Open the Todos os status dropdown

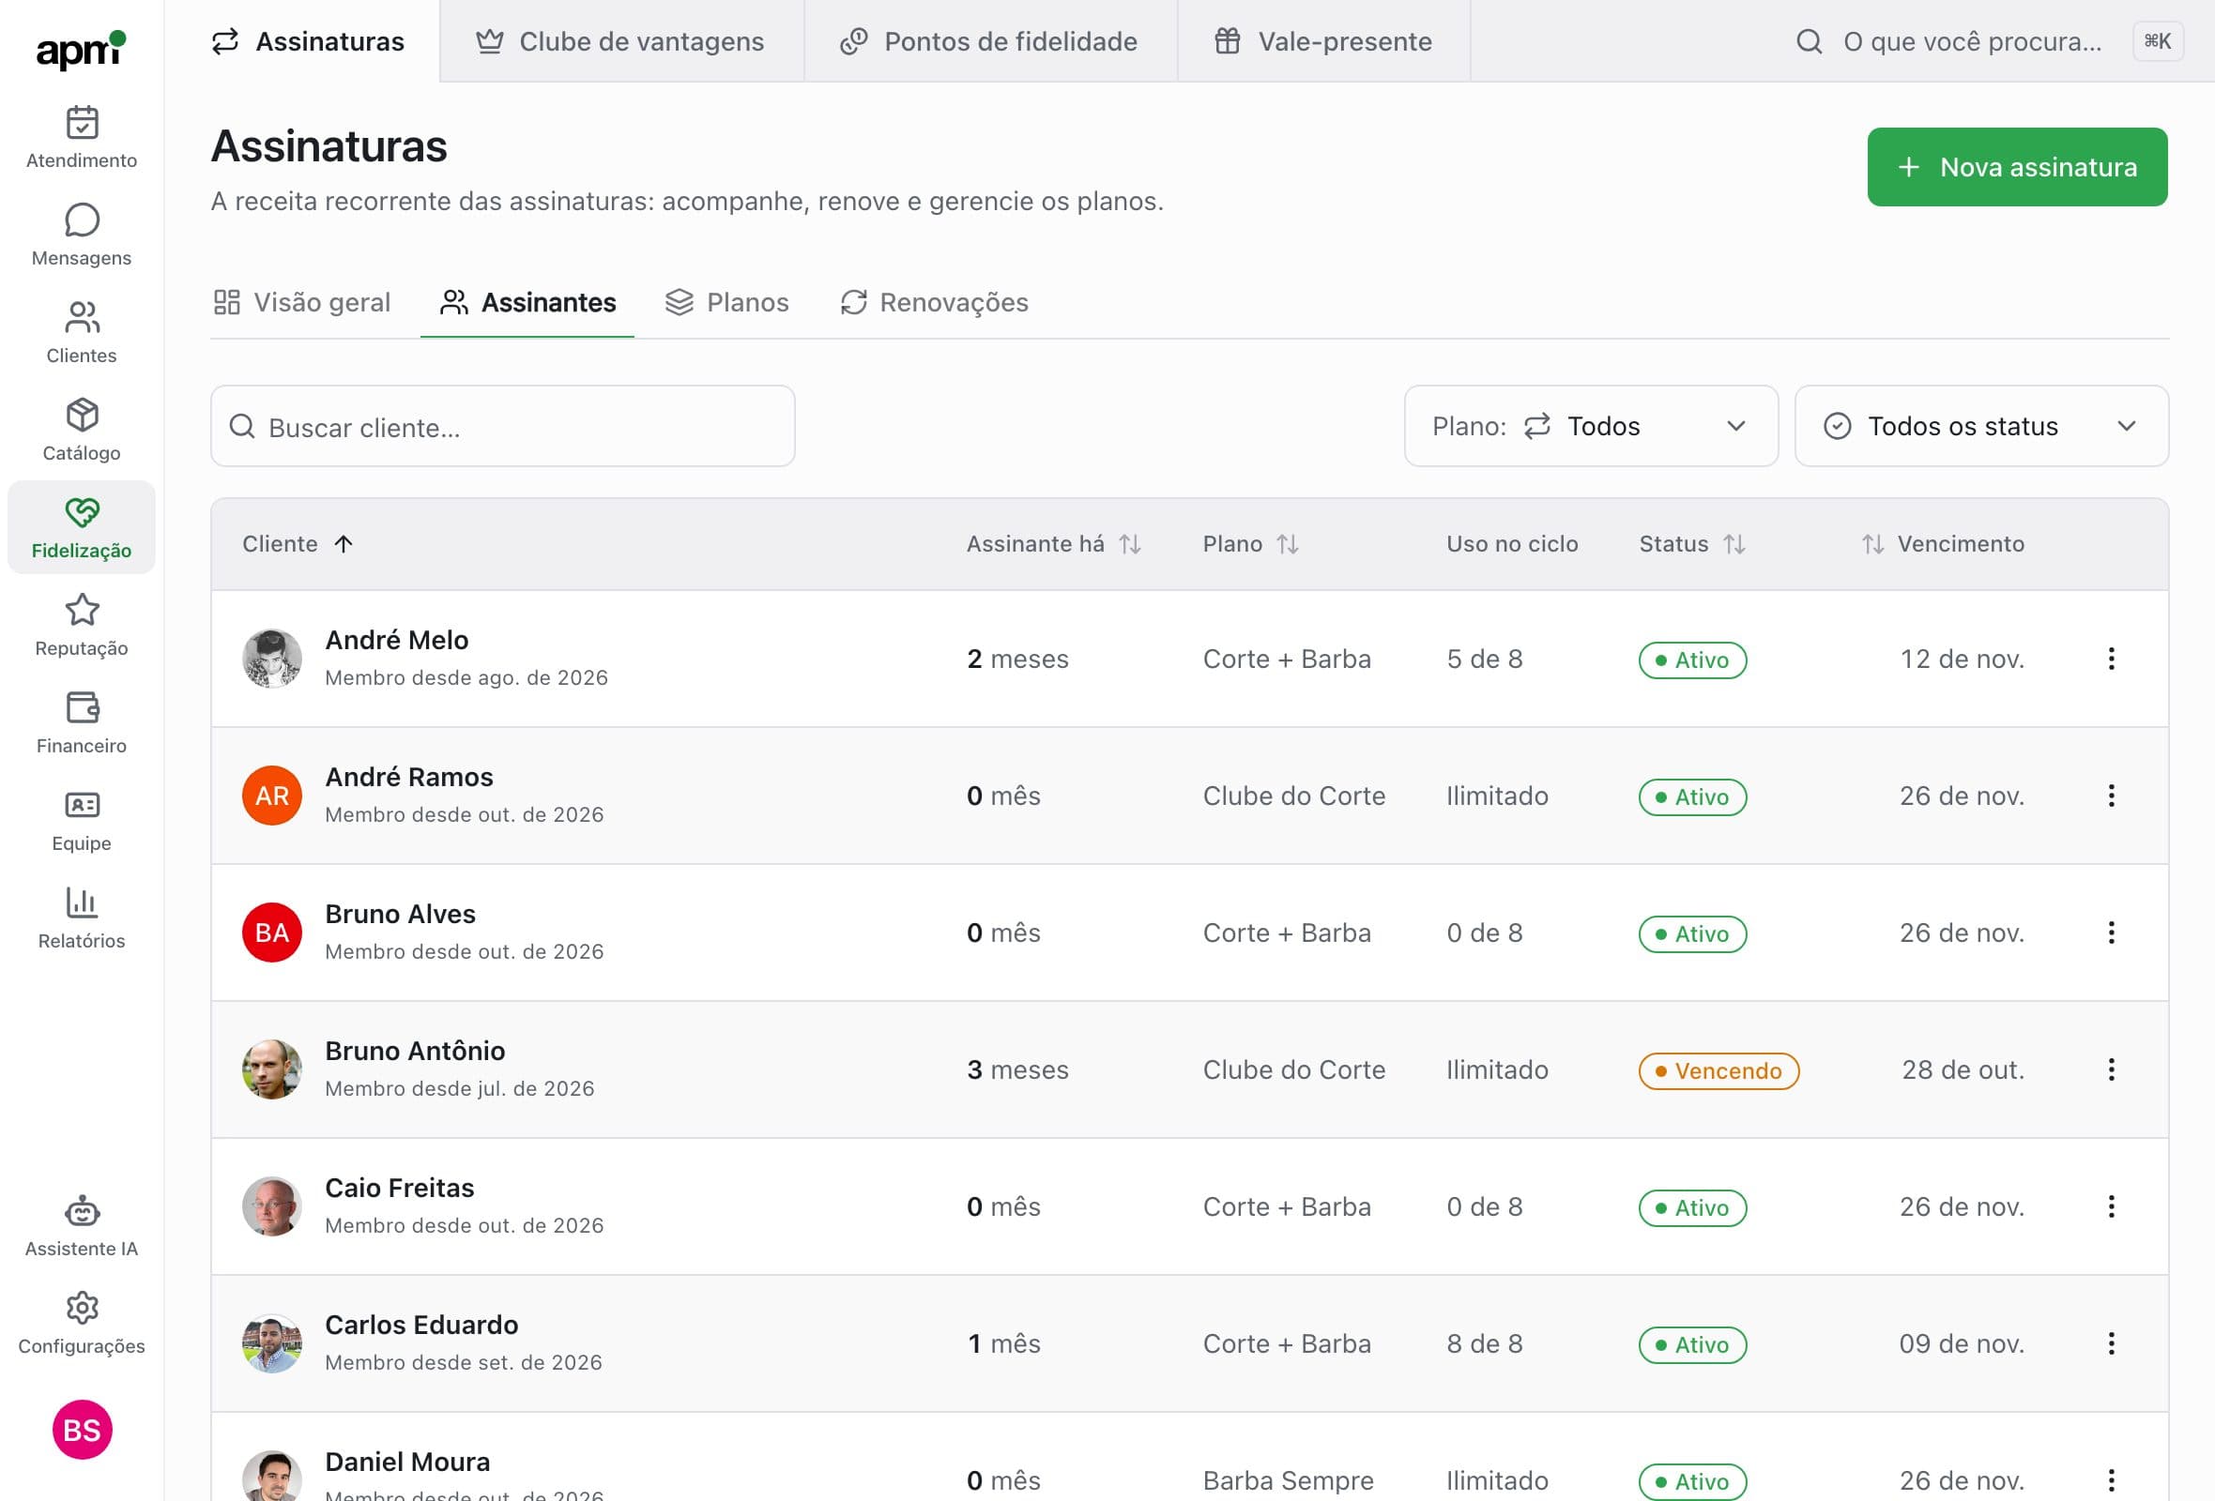pos(1980,426)
